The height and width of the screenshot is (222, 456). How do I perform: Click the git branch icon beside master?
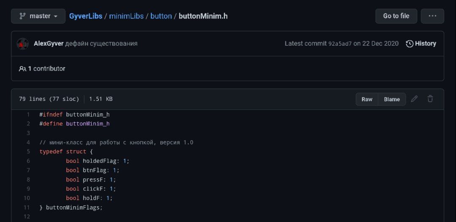click(22, 16)
